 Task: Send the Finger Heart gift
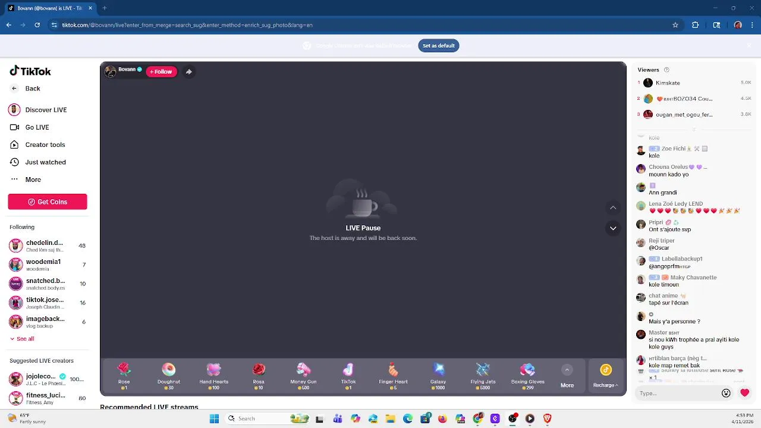tap(393, 376)
